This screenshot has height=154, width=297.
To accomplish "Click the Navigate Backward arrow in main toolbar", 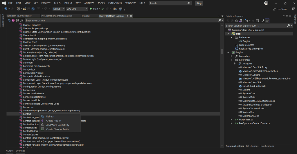I will click(x=6, y=9).
